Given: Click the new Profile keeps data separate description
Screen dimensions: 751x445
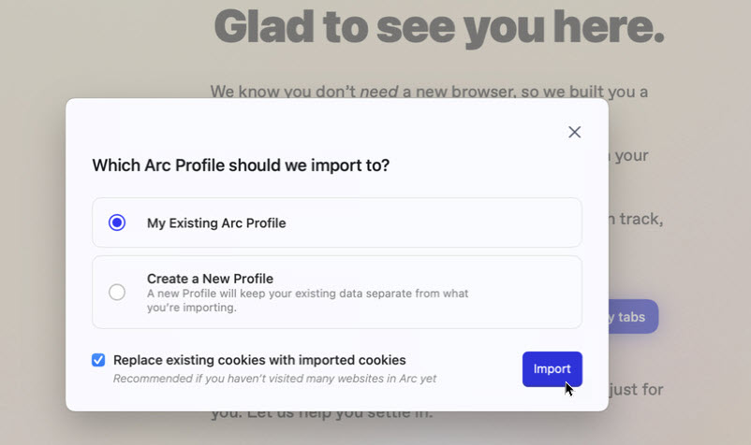Looking at the screenshot, I should click(307, 300).
